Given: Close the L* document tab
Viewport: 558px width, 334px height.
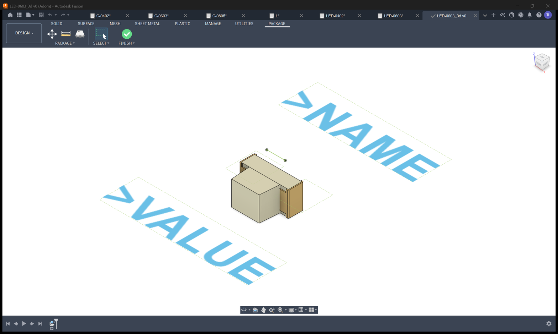Looking at the screenshot, I should [x=301, y=16].
